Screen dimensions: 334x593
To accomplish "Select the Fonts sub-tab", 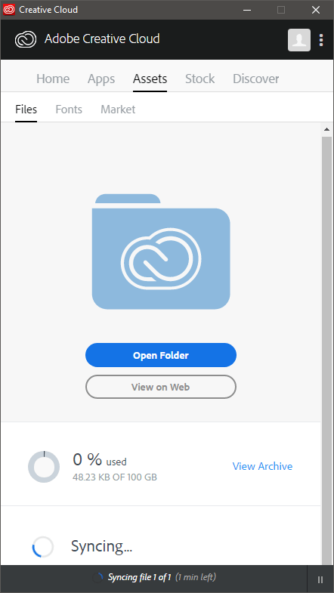I will coord(69,110).
